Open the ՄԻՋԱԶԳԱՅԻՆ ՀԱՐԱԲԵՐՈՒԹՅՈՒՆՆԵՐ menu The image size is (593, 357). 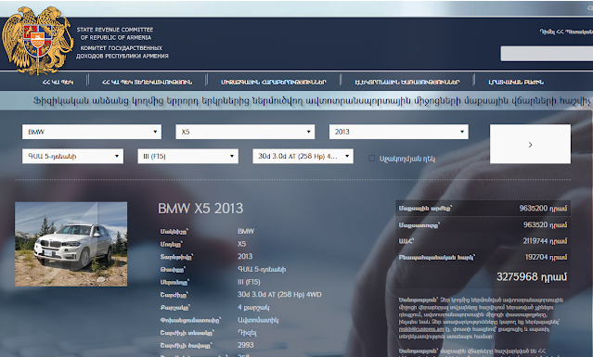pyautogui.click(x=274, y=82)
